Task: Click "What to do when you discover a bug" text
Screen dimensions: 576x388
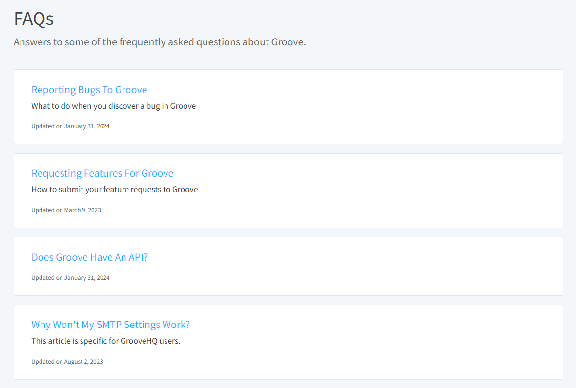Action: point(113,106)
